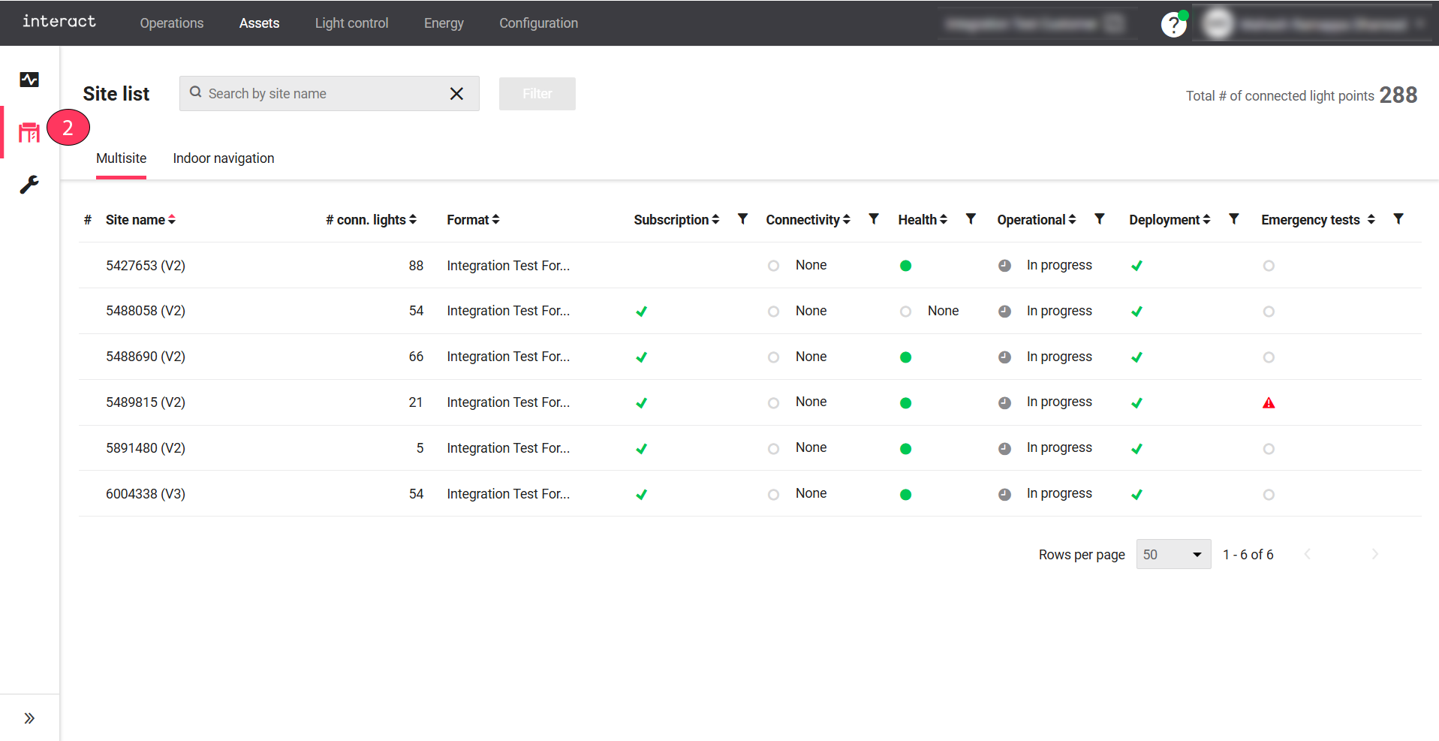Clear the site name search field
Screen dimensions: 1439x741
457,93
